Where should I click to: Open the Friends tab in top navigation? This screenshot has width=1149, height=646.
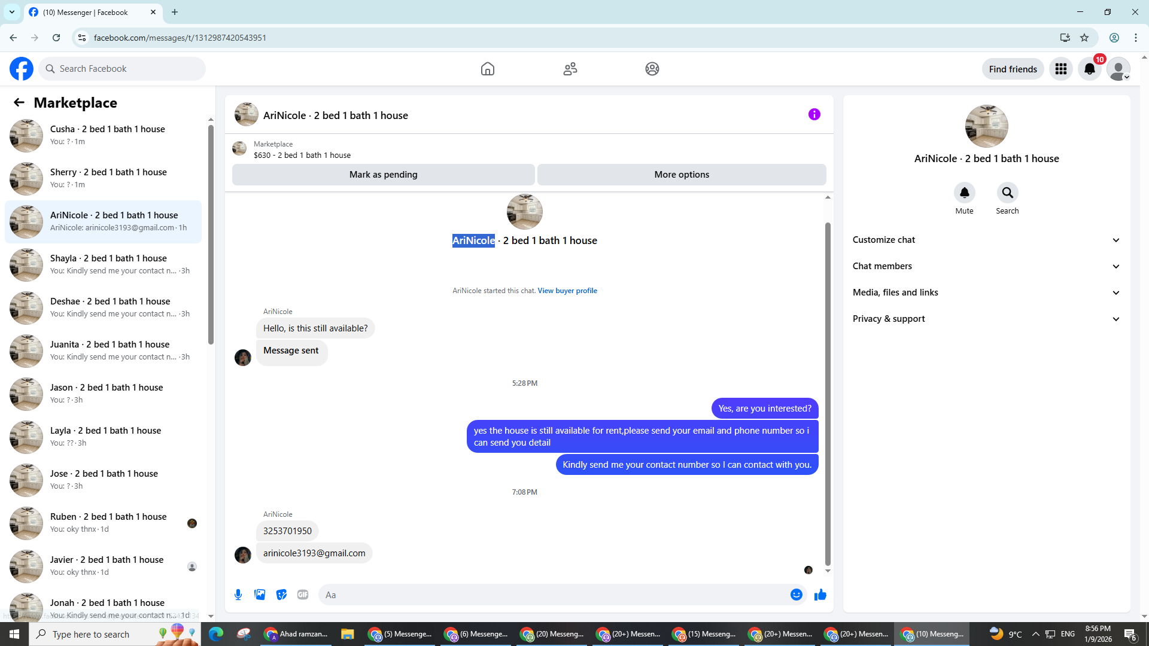[x=570, y=69]
